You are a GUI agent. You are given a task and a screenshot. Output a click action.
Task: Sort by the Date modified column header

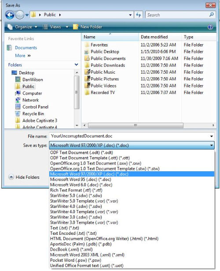click(160, 37)
